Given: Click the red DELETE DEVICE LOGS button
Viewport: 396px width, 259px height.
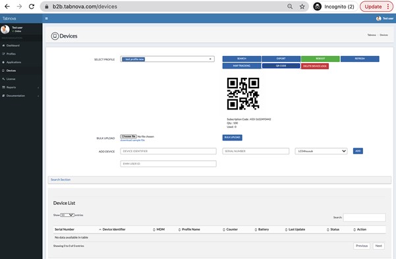Looking at the screenshot, I should pyautogui.click(x=315, y=66).
